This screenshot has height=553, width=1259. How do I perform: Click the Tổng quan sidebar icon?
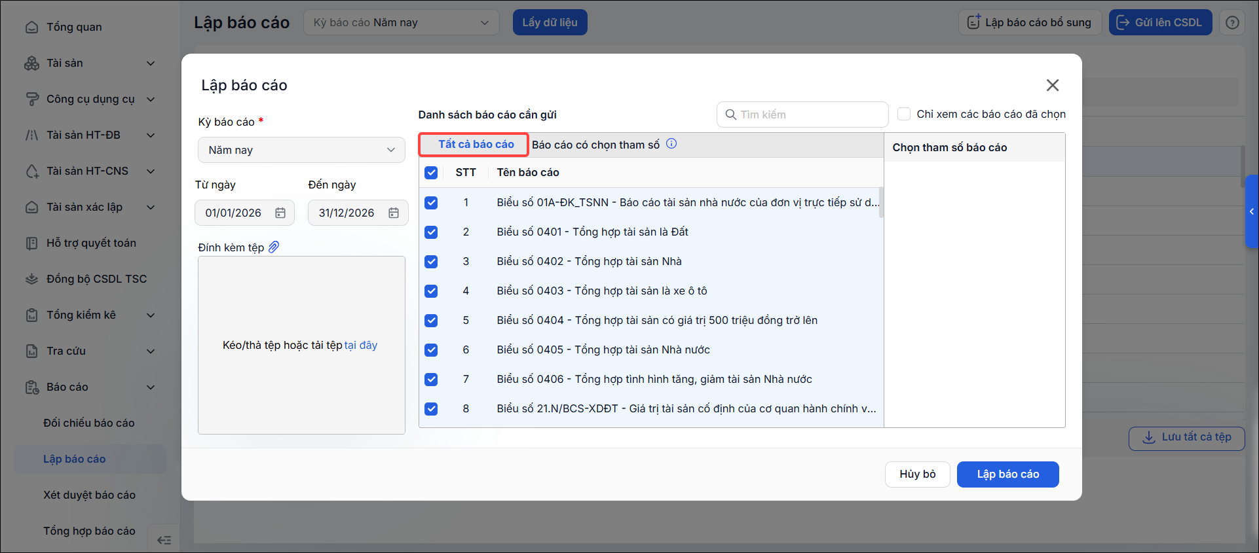(x=31, y=27)
